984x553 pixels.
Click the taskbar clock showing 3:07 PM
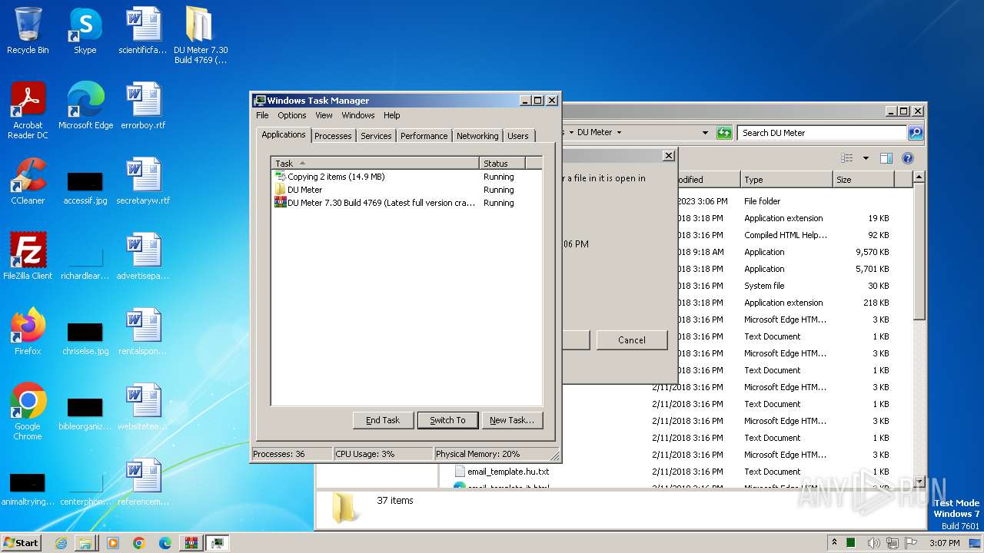pyautogui.click(x=944, y=543)
